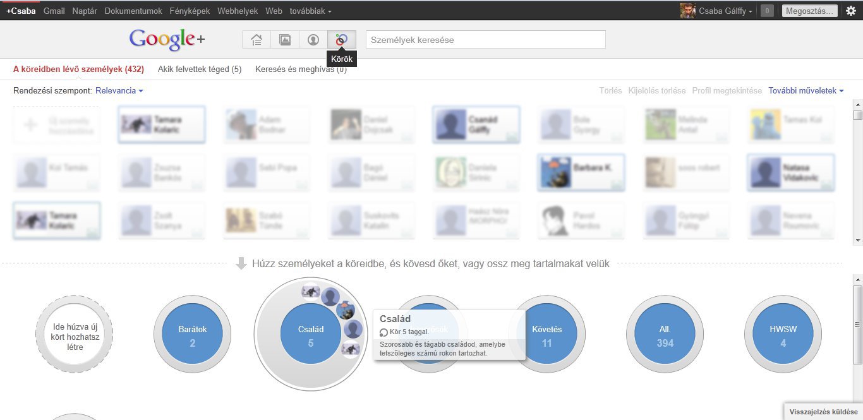This screenshot has height=420, width=863.
Task: Click Tamas Kál's avatar
Action: pos(765,124)
